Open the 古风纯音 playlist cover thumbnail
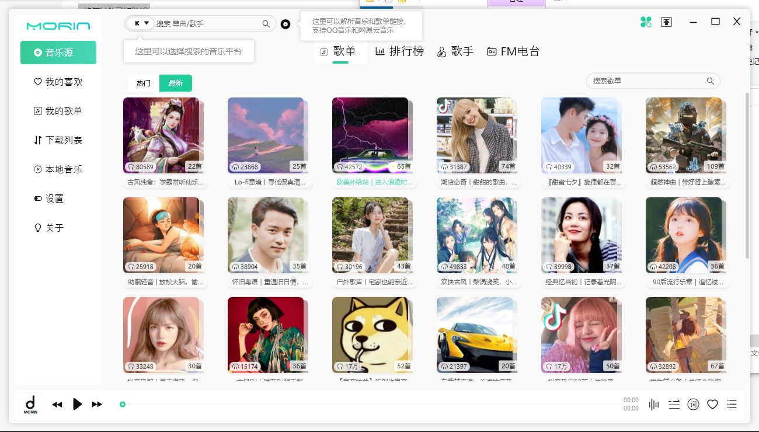The image size is (759, 432). [163, 135]
